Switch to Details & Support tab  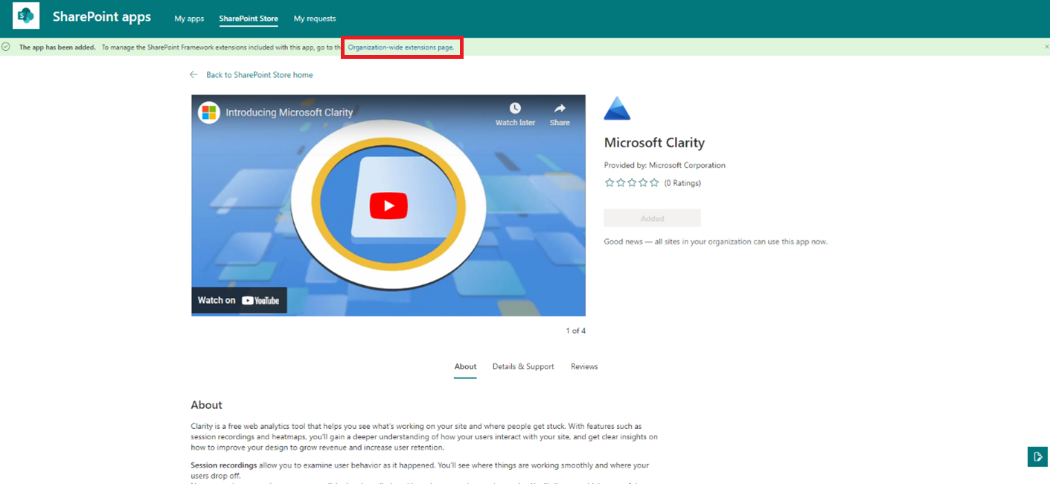523,366
